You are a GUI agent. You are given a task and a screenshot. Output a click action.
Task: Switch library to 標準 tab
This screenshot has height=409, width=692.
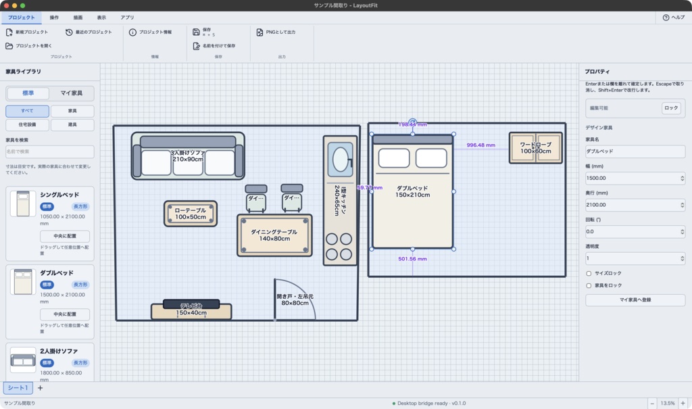[28, 93]
